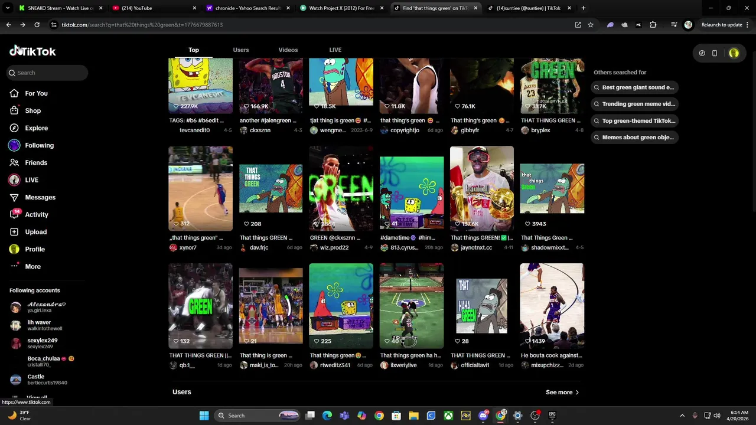Switch to the Users results tab
The height and width of the screenshot is (425, 756).
pos(241,50)
